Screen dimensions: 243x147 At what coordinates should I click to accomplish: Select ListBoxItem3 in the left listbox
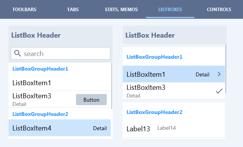tap(60, 99)
